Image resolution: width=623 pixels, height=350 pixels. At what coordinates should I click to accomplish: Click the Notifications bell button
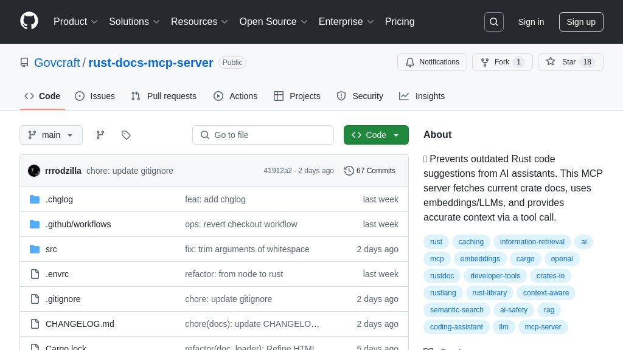[x=432, y=62]
